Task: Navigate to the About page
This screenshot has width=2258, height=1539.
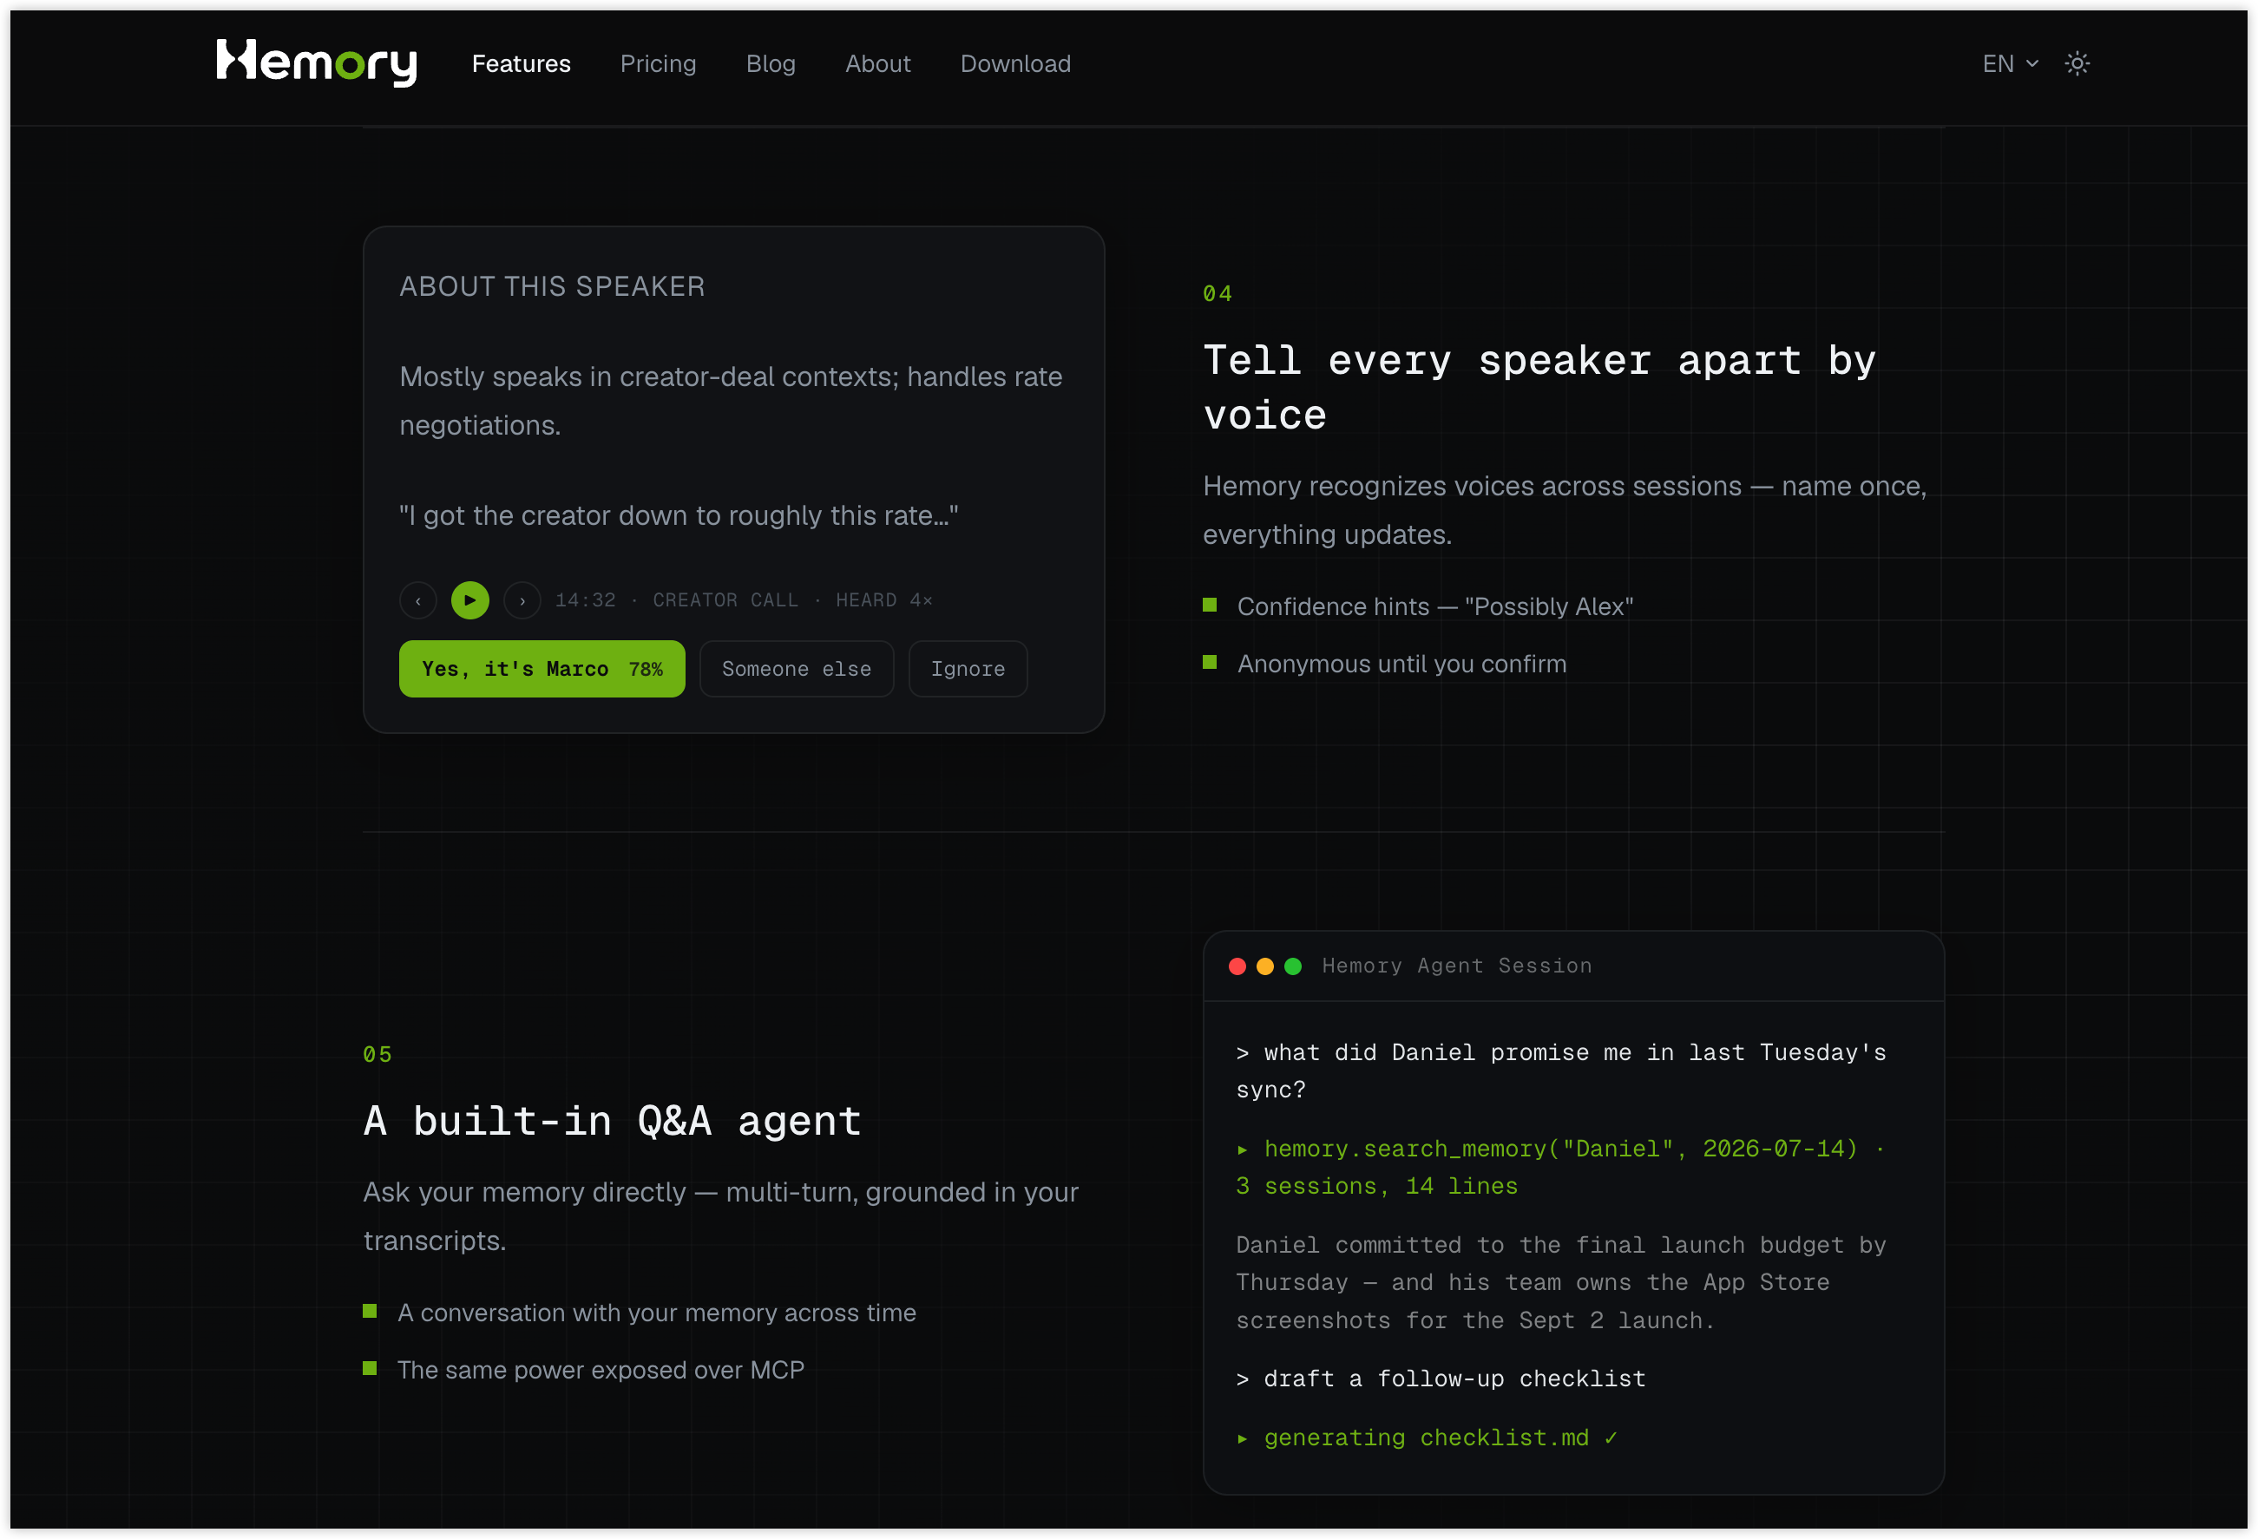Action: 877,64
